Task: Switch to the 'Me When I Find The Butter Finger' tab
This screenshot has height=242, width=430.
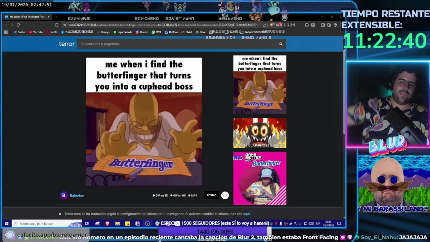Action: (27, 17)
